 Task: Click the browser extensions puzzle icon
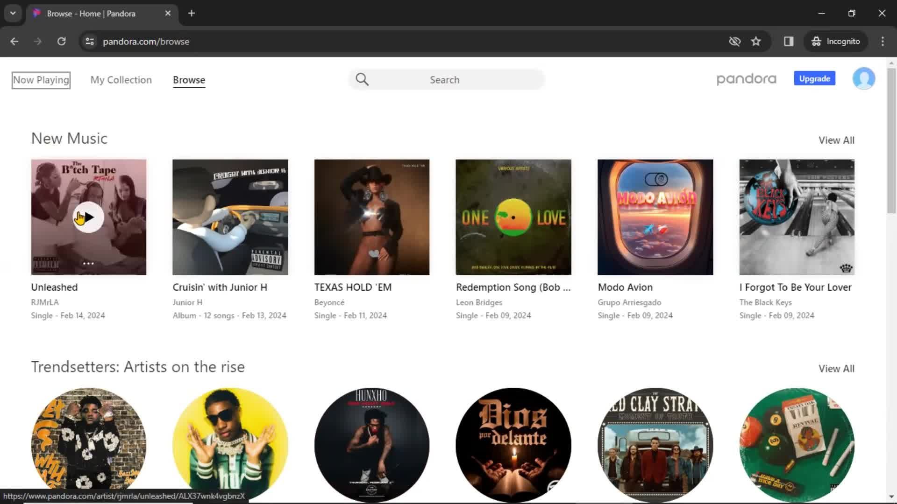(788, 41)
